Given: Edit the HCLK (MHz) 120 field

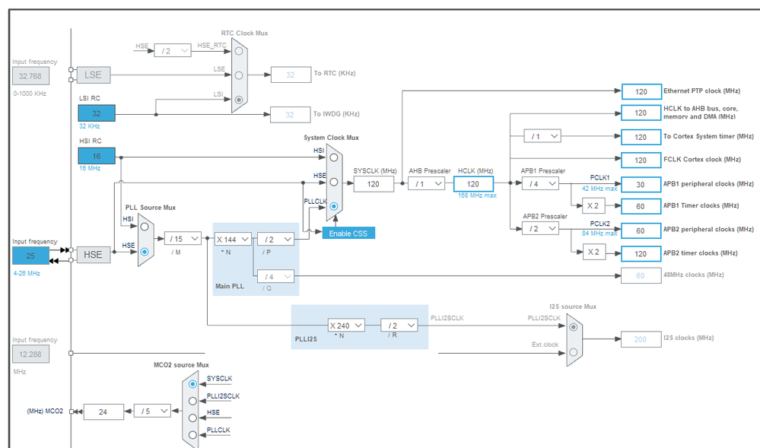Looking at the screenshot, I should tap(473, 184).
